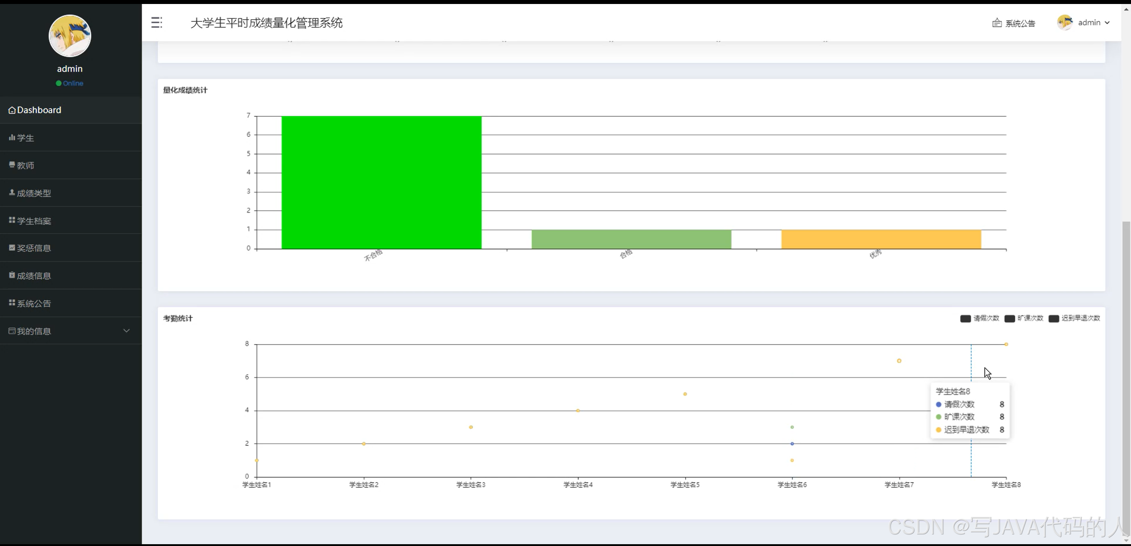Click the small admin avatar in header

click(1065, 22)
